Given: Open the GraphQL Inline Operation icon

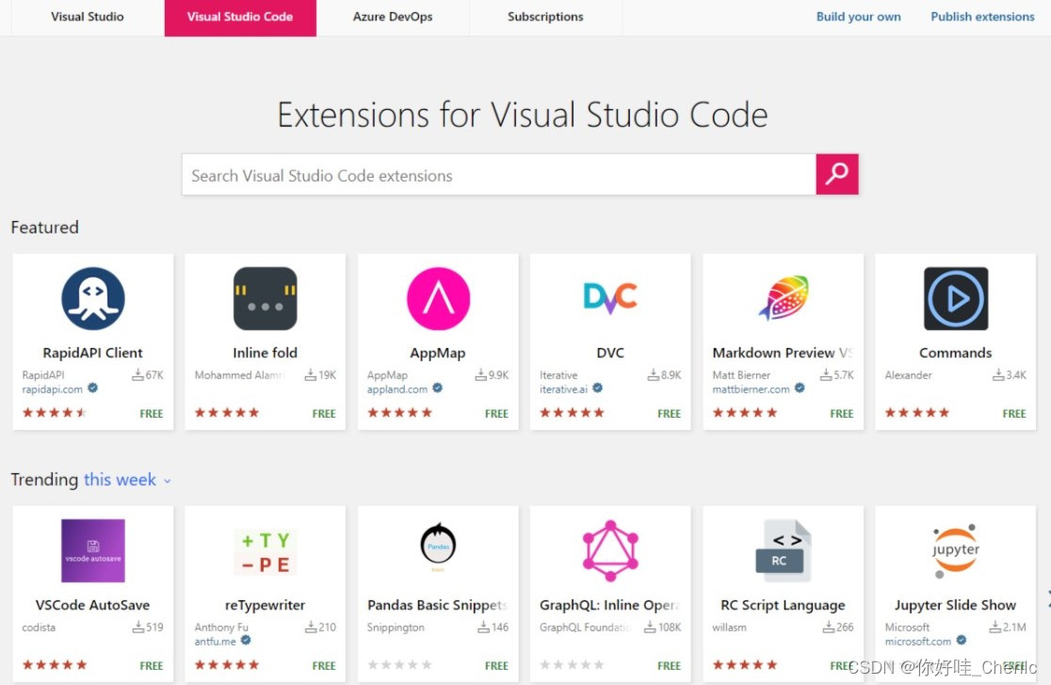Looking at the screenshot, I should pos(609,550).
